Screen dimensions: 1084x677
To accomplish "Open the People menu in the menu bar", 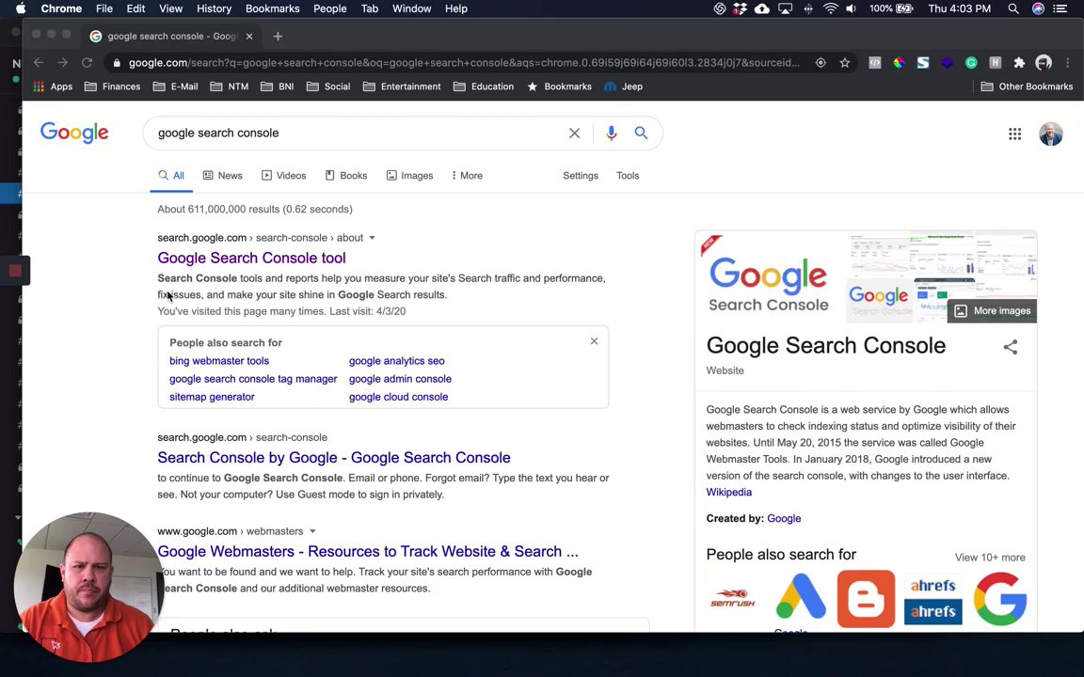I will (x=329, y=9).
